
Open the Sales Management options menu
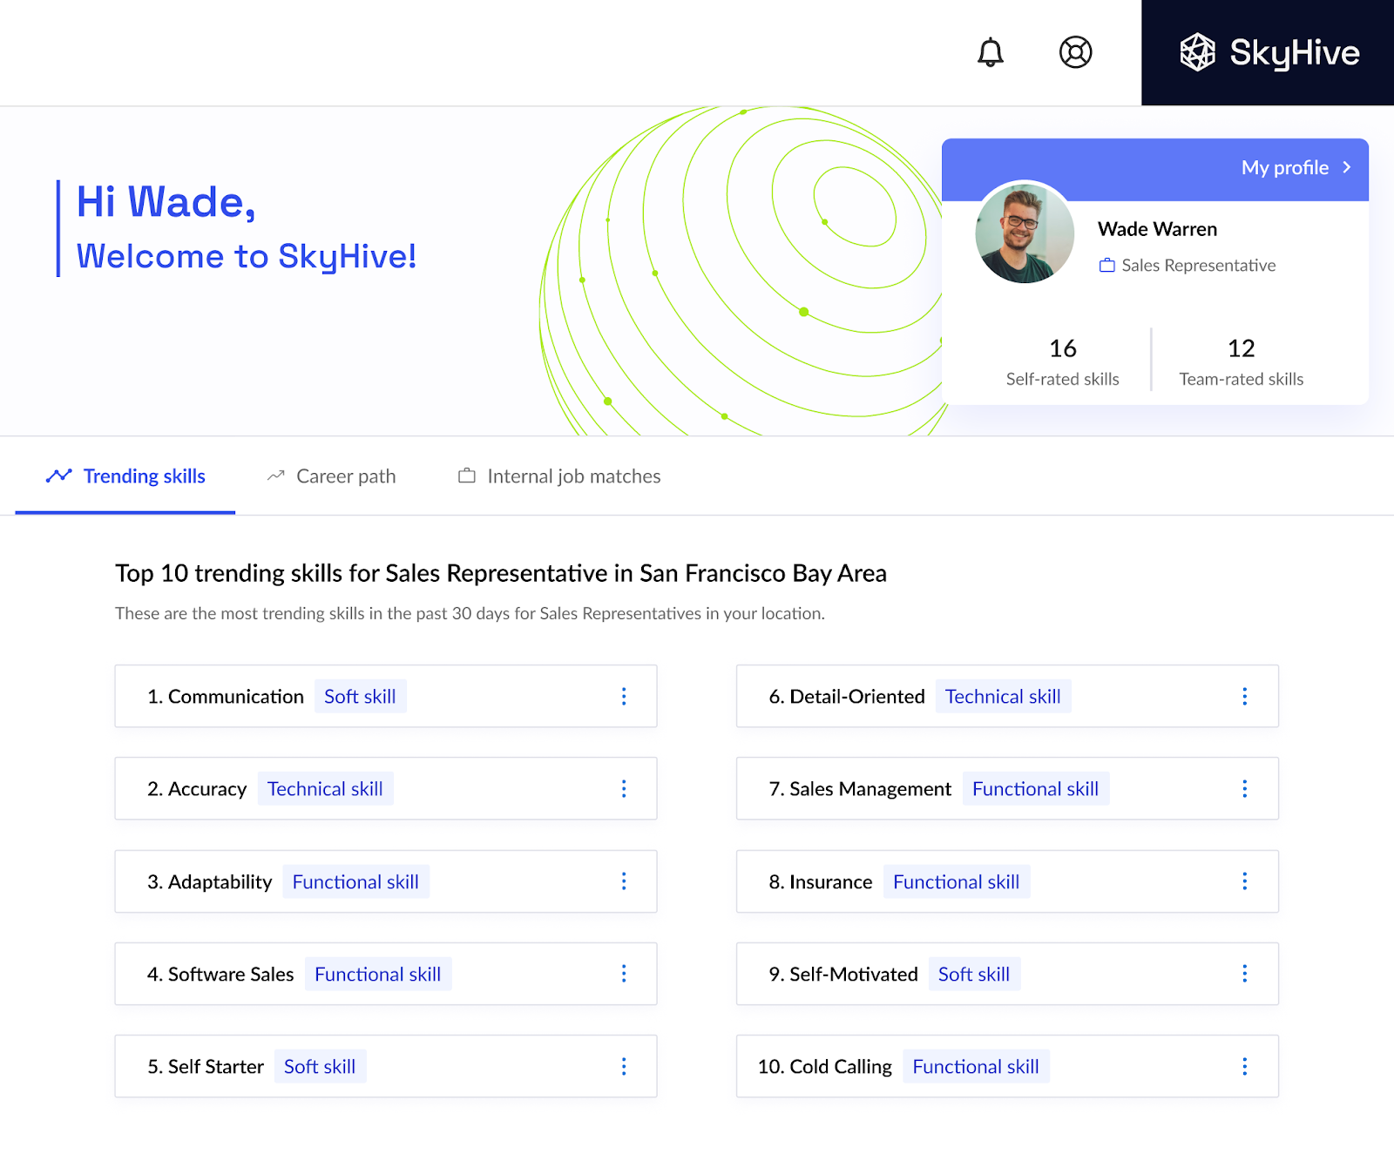[x=1245, y=789]
